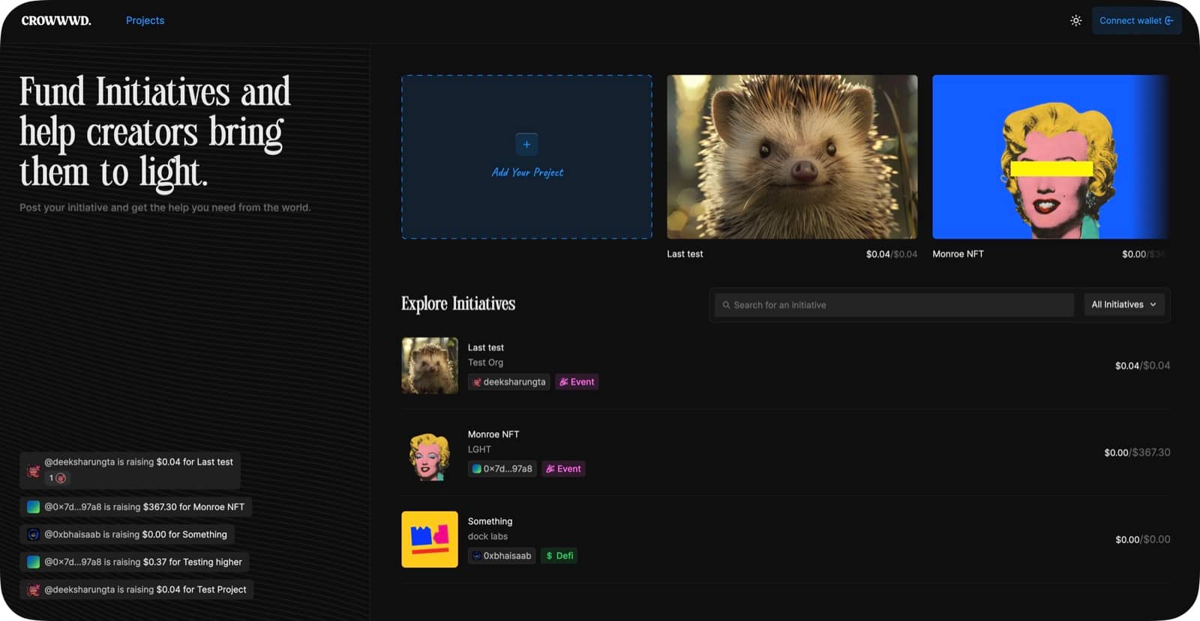The image size is (1200, 621).
Task: Click the deeksharungta creator chip
Action: click(509, 382)
